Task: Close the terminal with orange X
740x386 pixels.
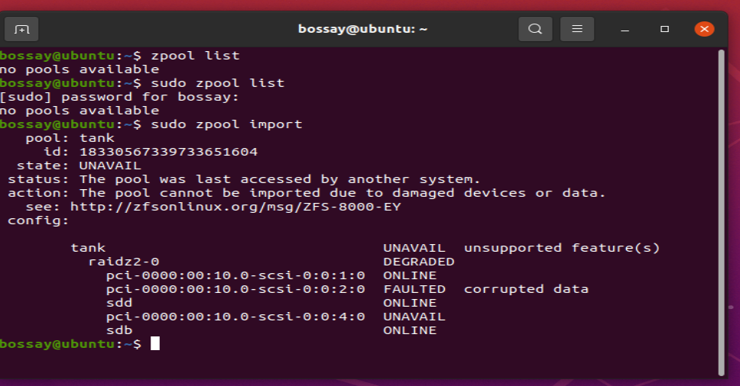Action: pyautogui.click(x=704, y=29)
